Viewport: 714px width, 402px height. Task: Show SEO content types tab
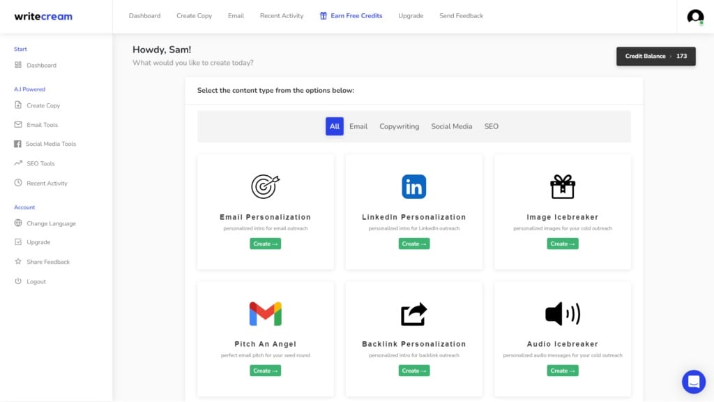tap(492, 126)
